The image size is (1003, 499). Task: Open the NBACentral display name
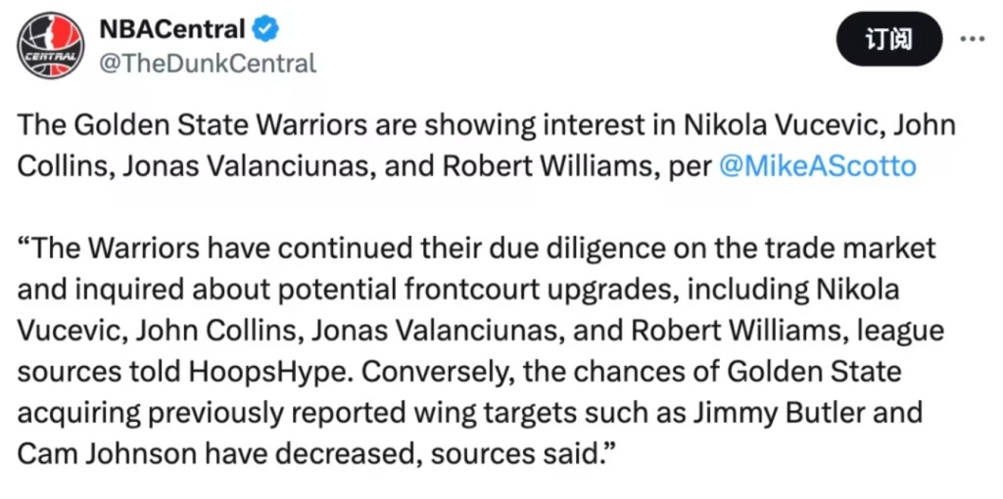pos(171,29)
